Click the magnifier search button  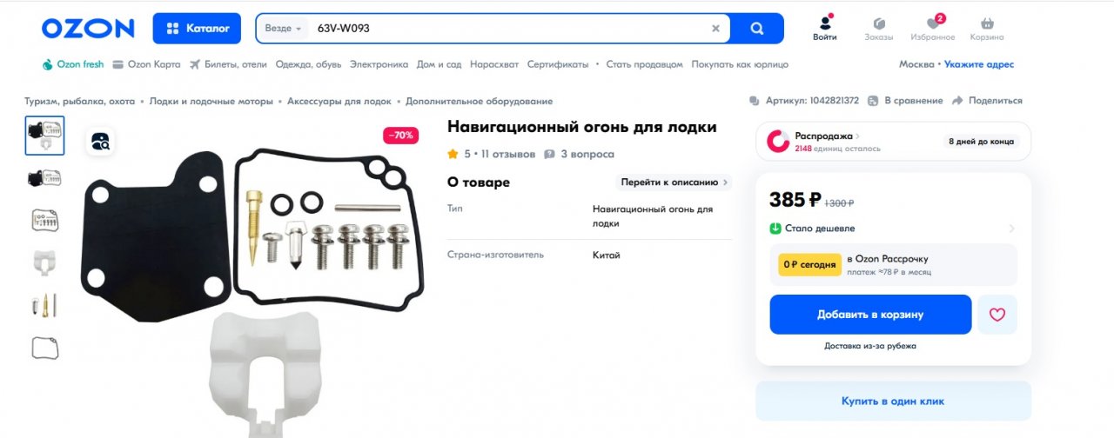pos(756,28)
